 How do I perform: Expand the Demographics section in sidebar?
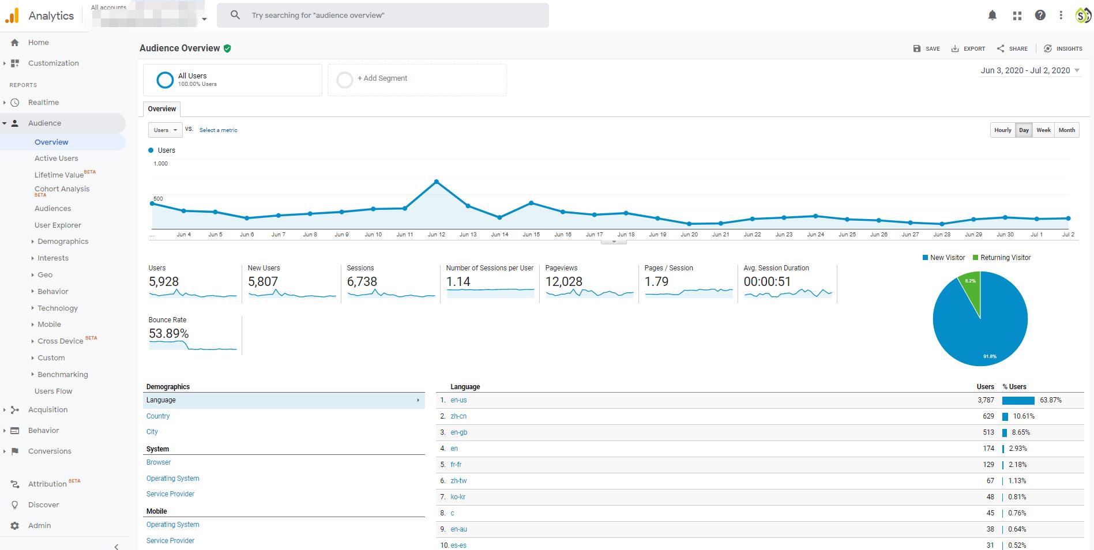pyautogui.click(x=62, y=242)
